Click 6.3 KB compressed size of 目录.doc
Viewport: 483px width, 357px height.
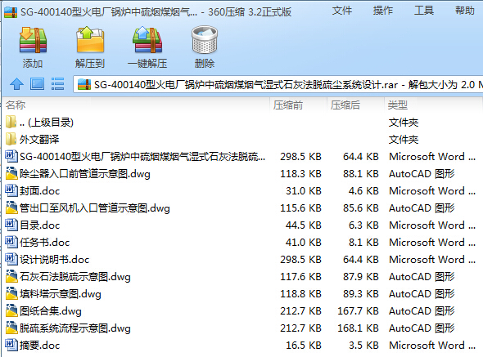[x=363, y=225]
